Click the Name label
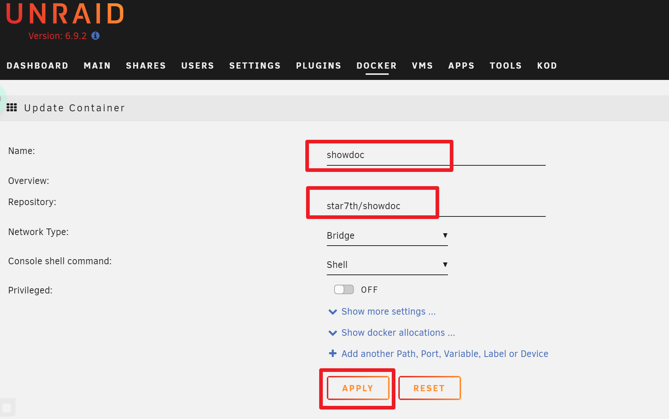Image resolution: width=669 pixels, height=419 pixels. click(22, 151)
